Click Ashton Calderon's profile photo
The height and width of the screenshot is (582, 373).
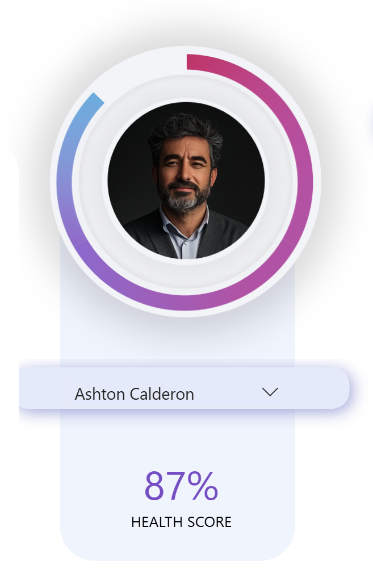click(x=186, y=181)
